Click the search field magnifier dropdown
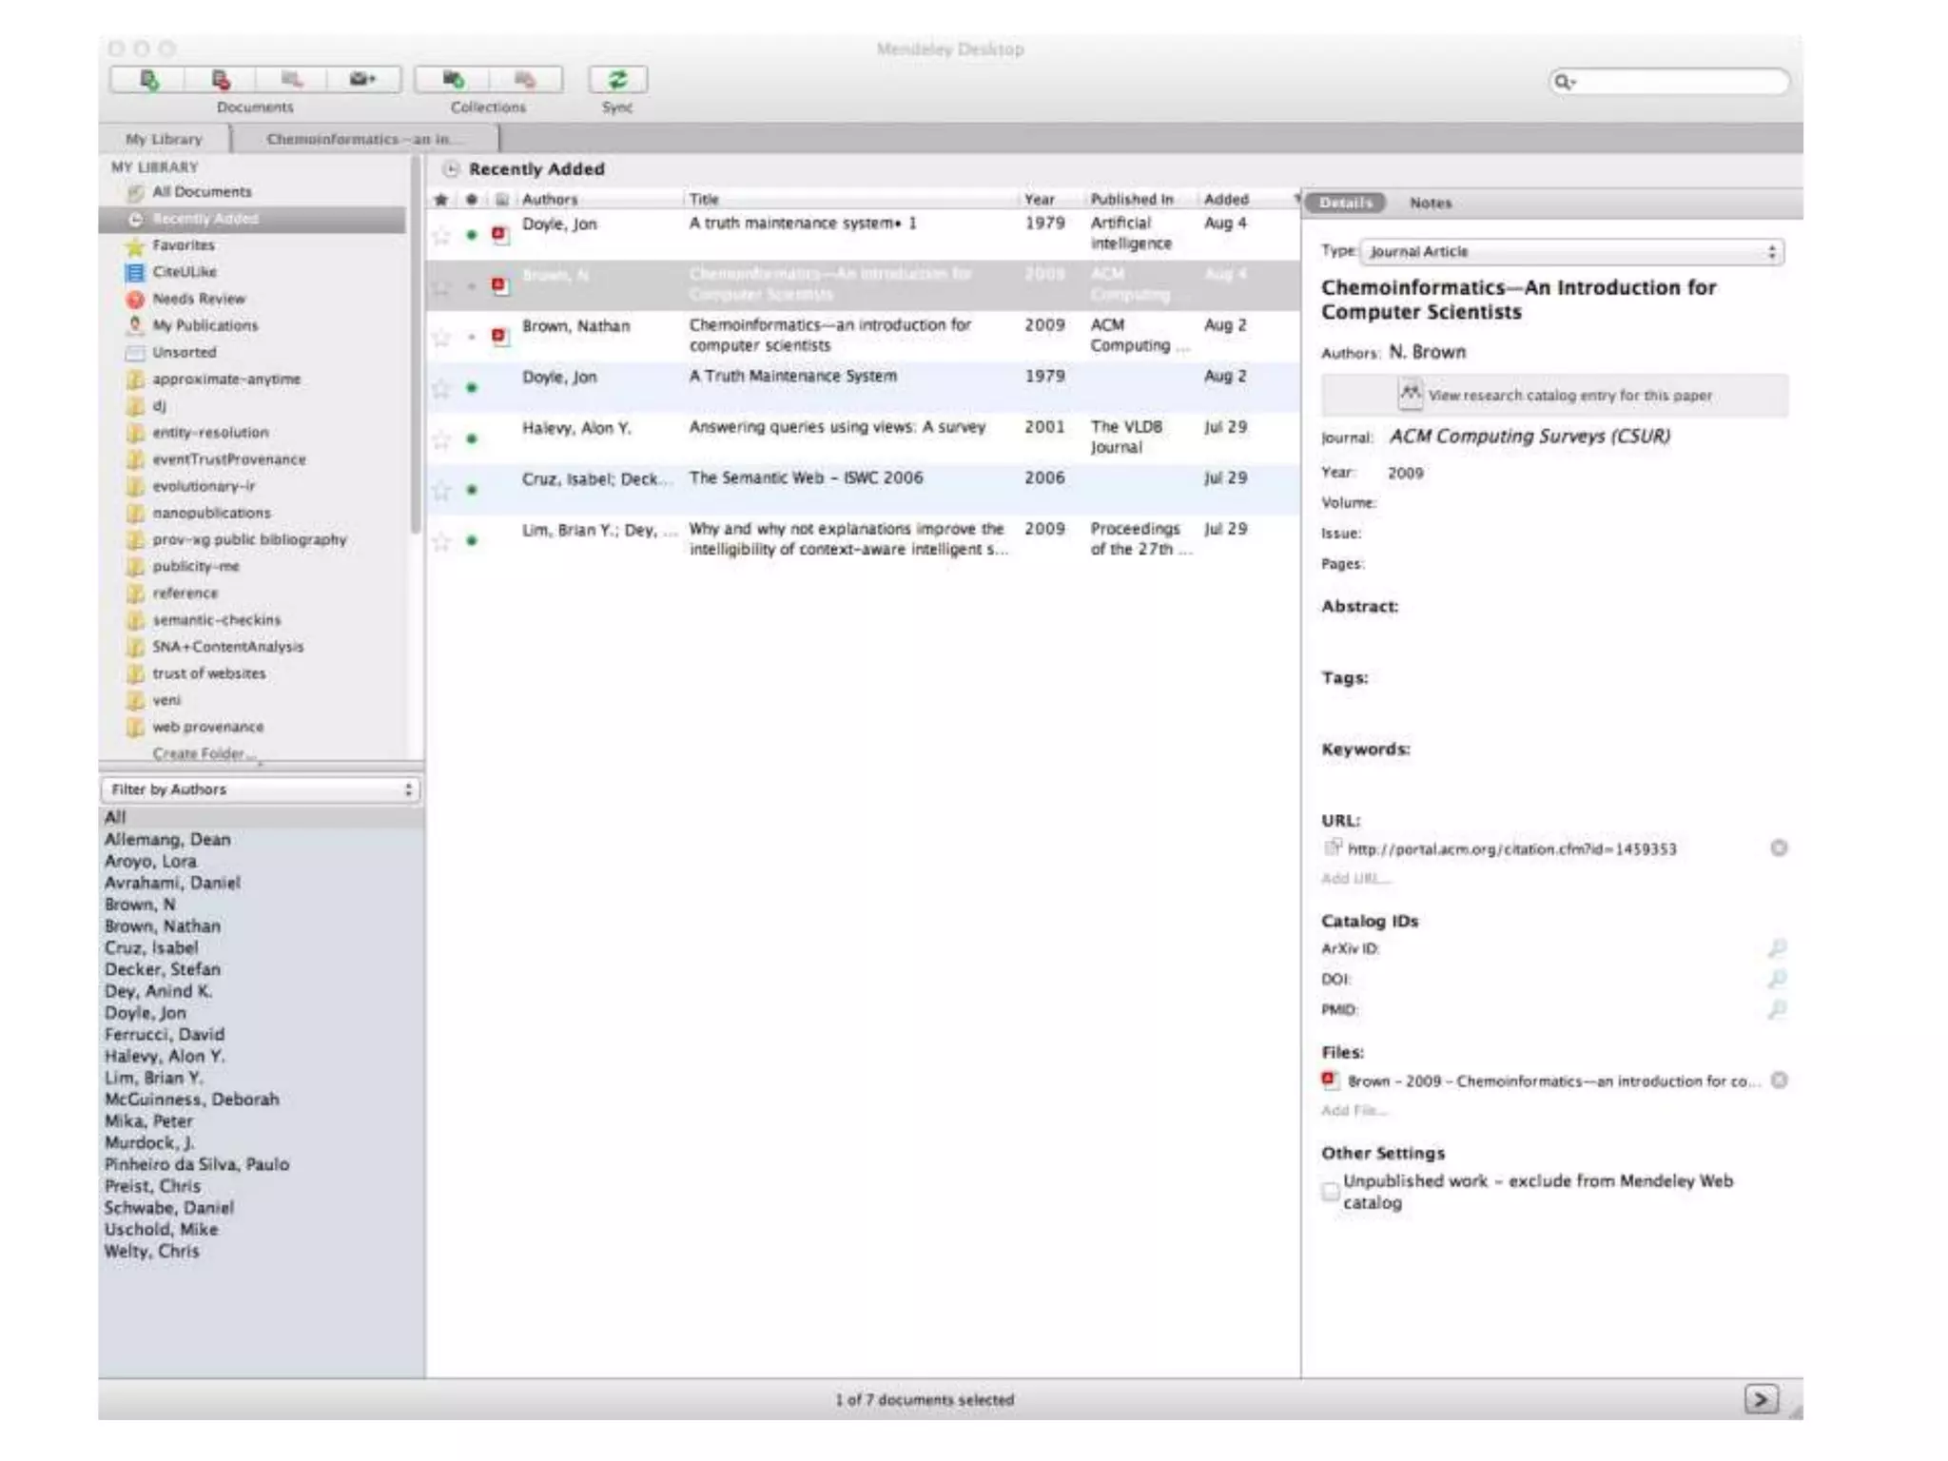The image size is (1948, 1461). (1565, 83)
